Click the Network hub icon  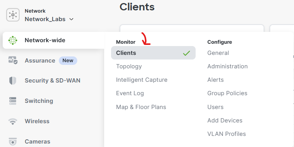(13, 15)
